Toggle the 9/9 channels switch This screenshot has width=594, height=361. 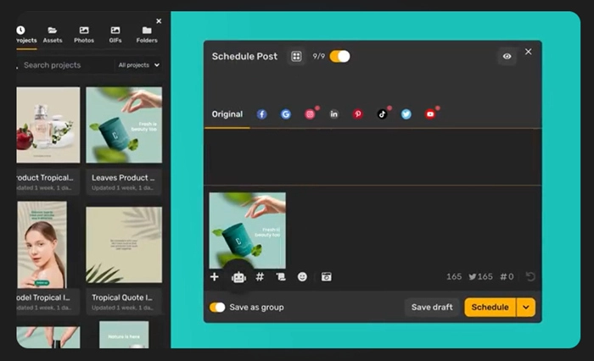(x=339, y=57)
